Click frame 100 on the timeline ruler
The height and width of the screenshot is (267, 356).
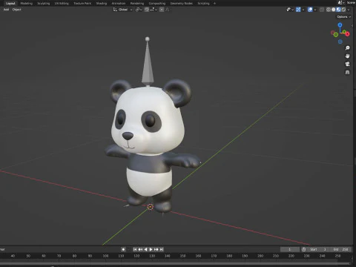[x=105, y=256]
